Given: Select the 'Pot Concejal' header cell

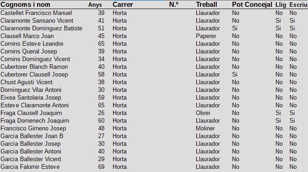Looking at the screenshot, I should click(x=252, y=5).
